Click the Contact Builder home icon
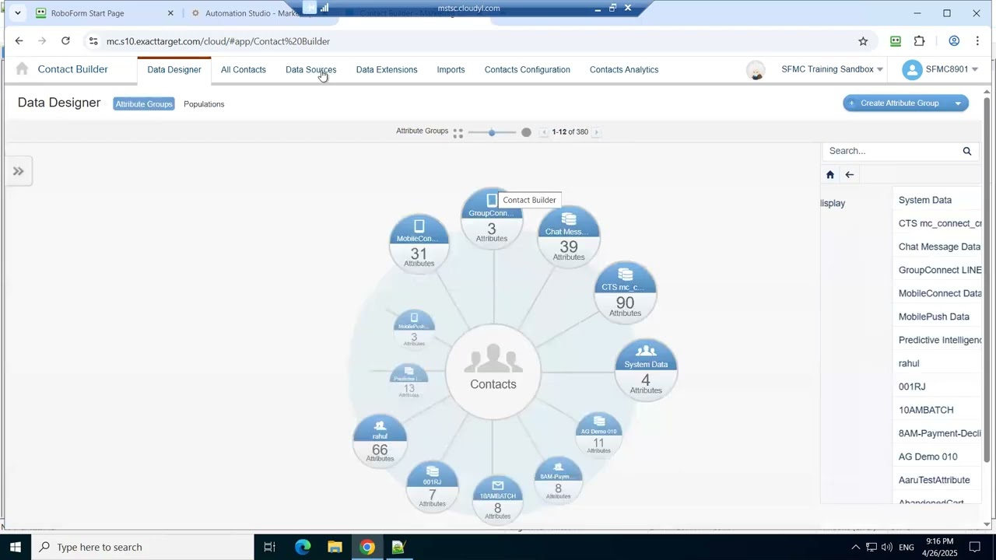Image resolution: width=996 pixels, height=560 pixels. [x=22, y=69]
